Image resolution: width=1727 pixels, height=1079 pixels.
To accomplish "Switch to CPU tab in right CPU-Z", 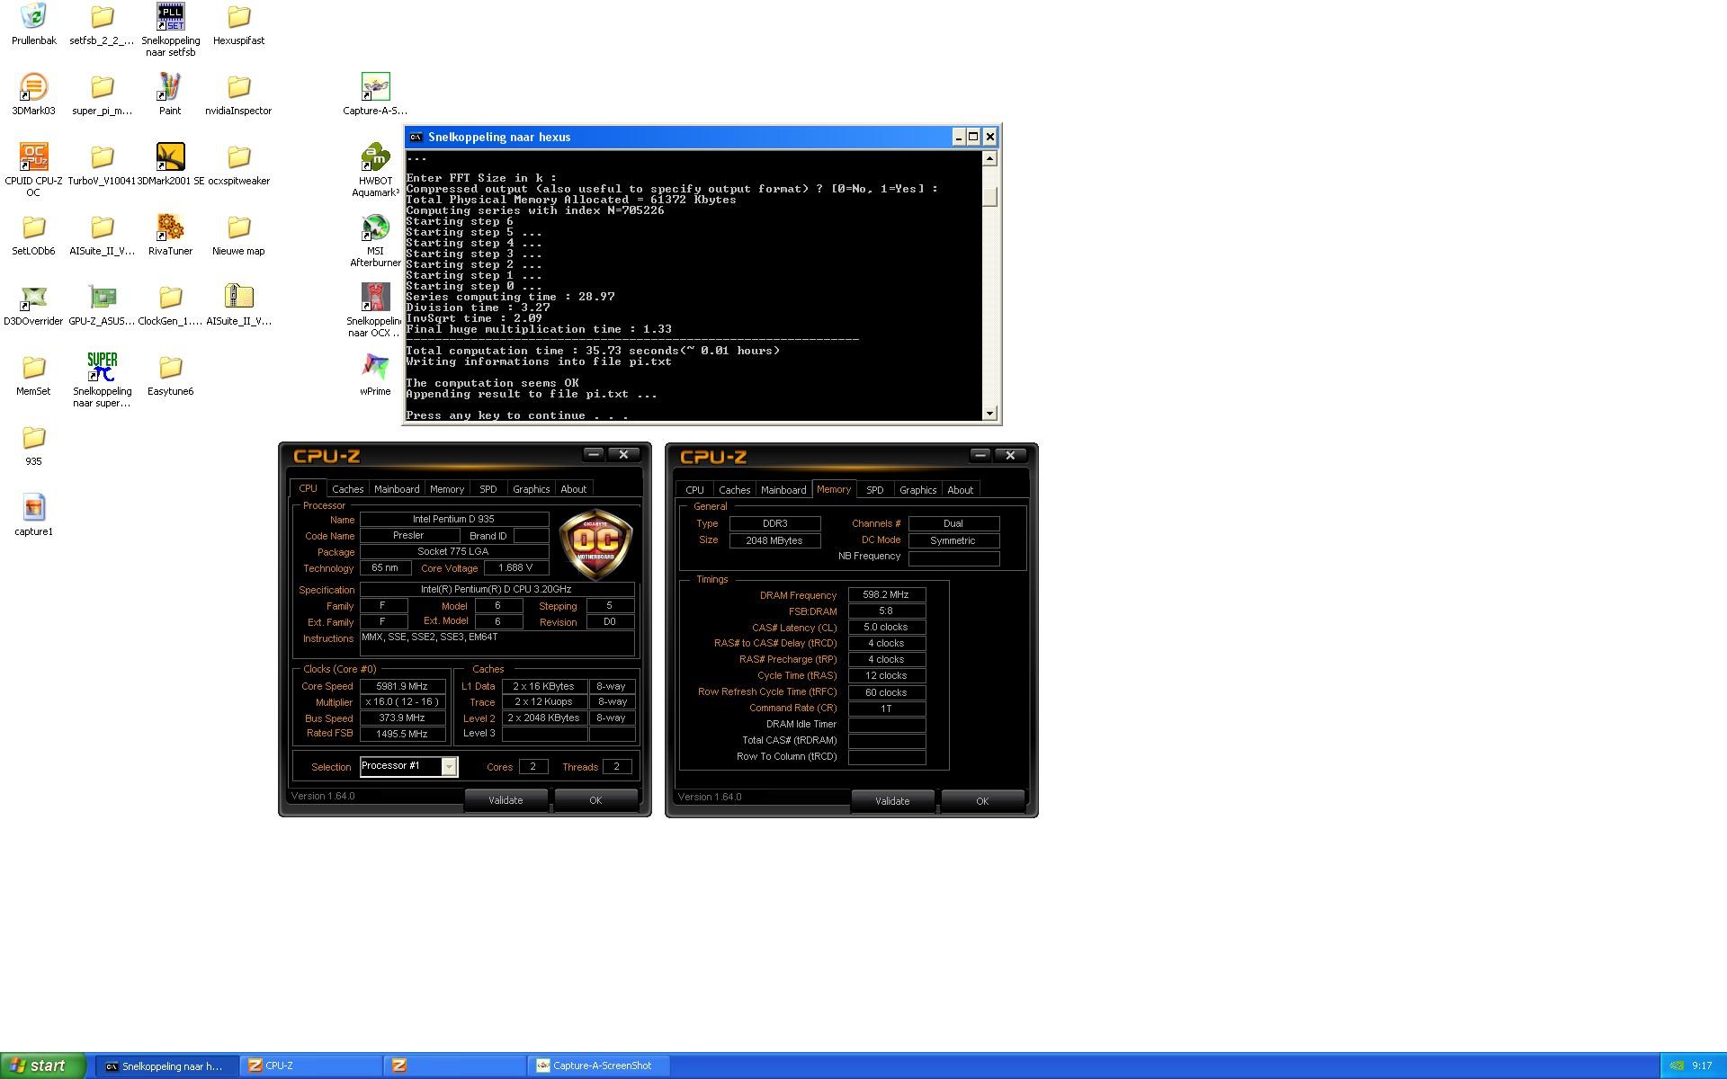I will pos(694,490).
